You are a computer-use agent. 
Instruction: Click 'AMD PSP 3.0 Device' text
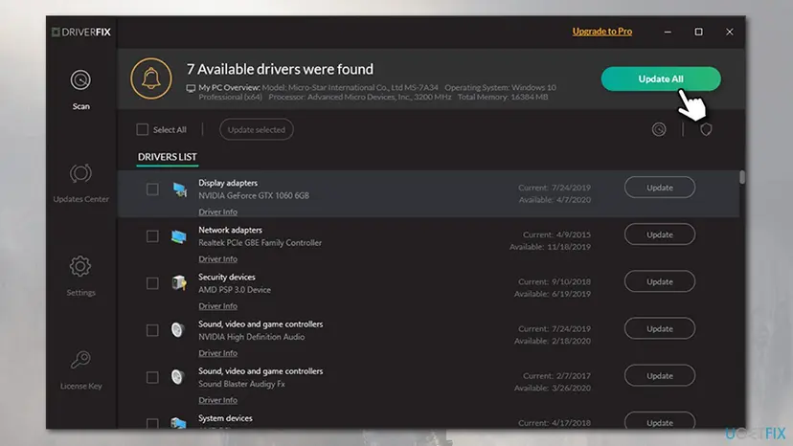point(234,290)
